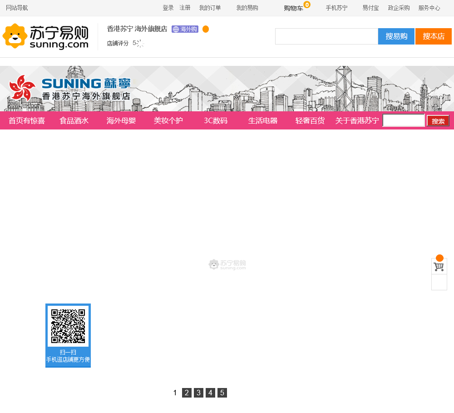The width and height of the screenshot is (454, 413).
Task: Click the 注册 register link
Action: pos(185,8)
